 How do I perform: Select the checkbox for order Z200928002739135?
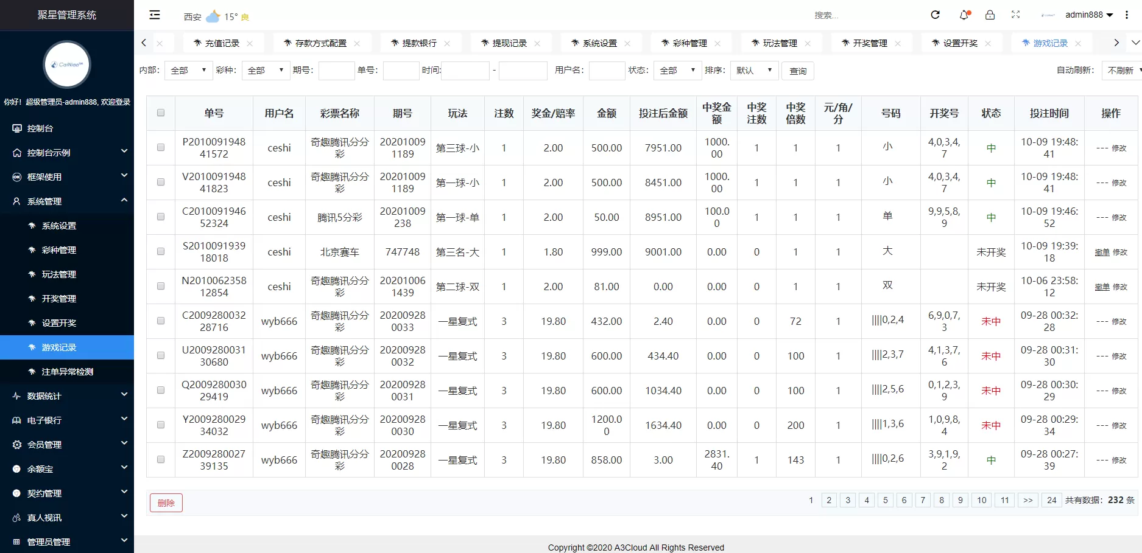pyautogui.click(x=160, y=460)
